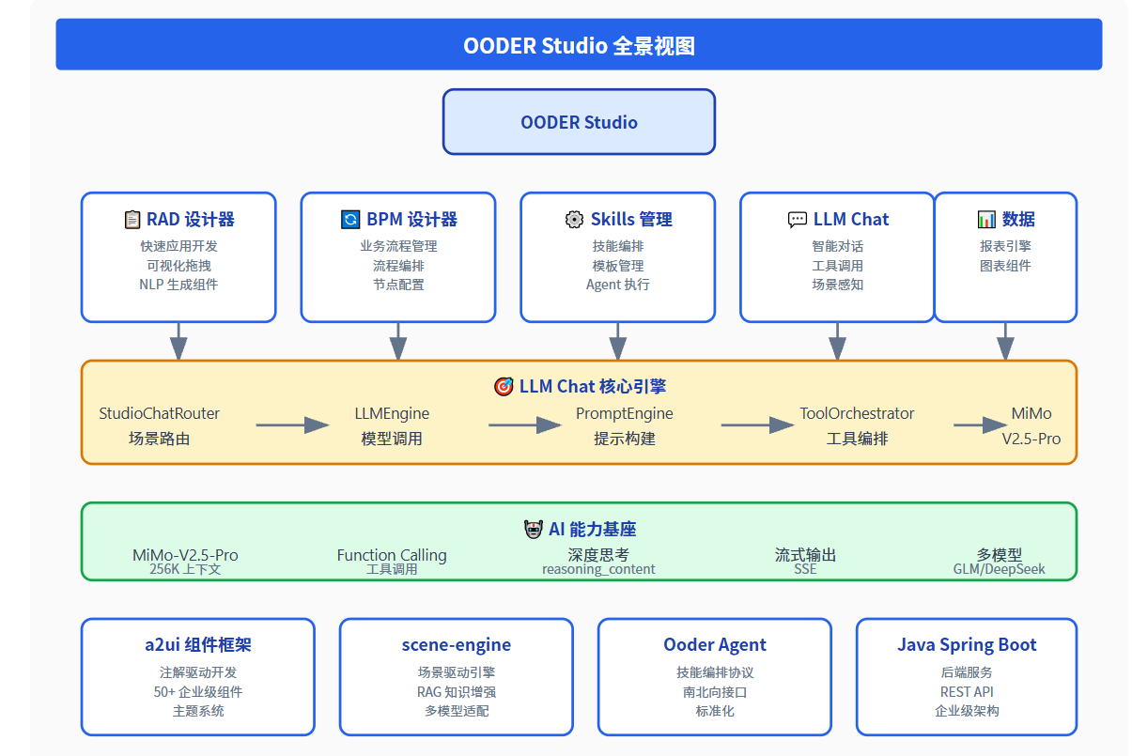The width and height of the screenshot is (1132, 756).
Task: Select the SSE text
Action: click(805, 569)
